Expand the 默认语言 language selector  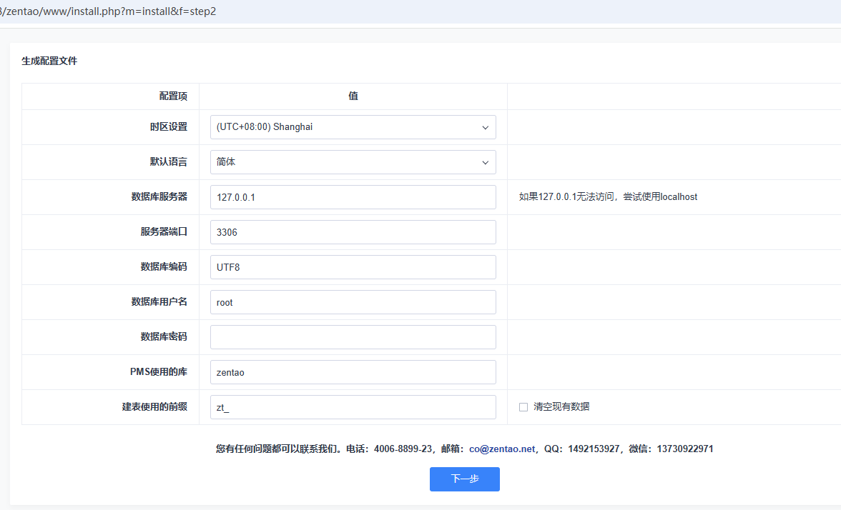pos(353,162)
